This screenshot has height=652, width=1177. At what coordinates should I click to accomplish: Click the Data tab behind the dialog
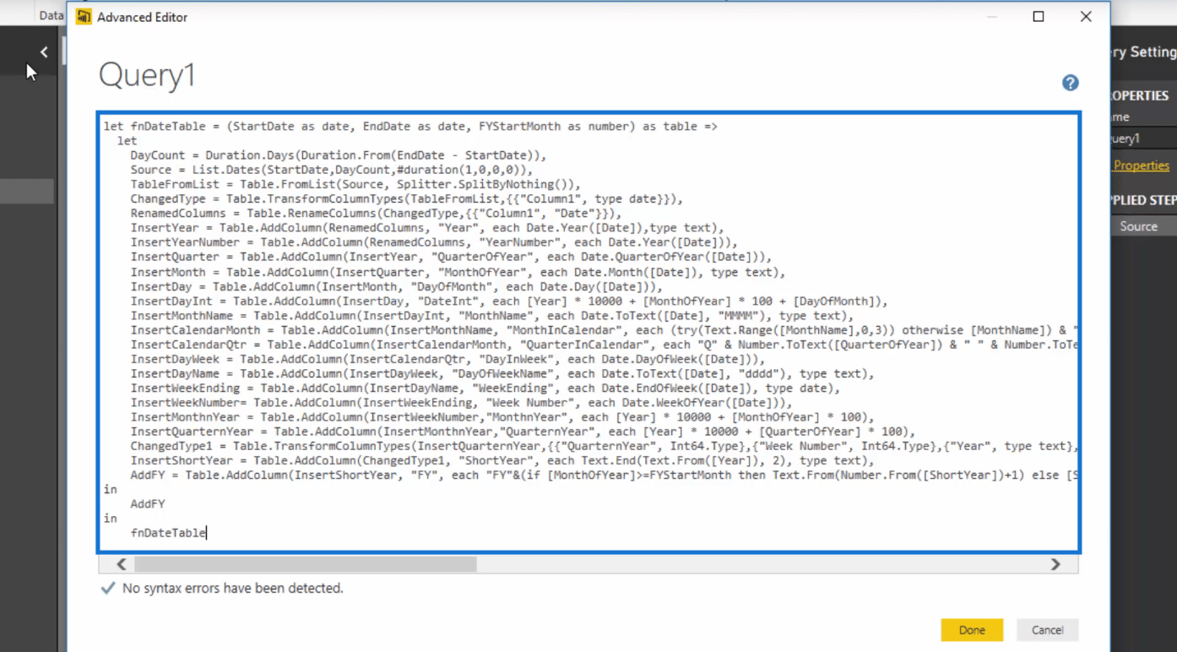[52, 15]
